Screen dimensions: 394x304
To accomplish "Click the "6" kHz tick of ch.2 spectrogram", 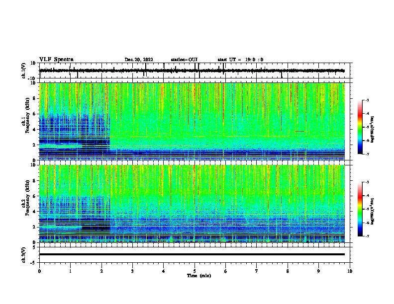I will [x=34, y=196].
